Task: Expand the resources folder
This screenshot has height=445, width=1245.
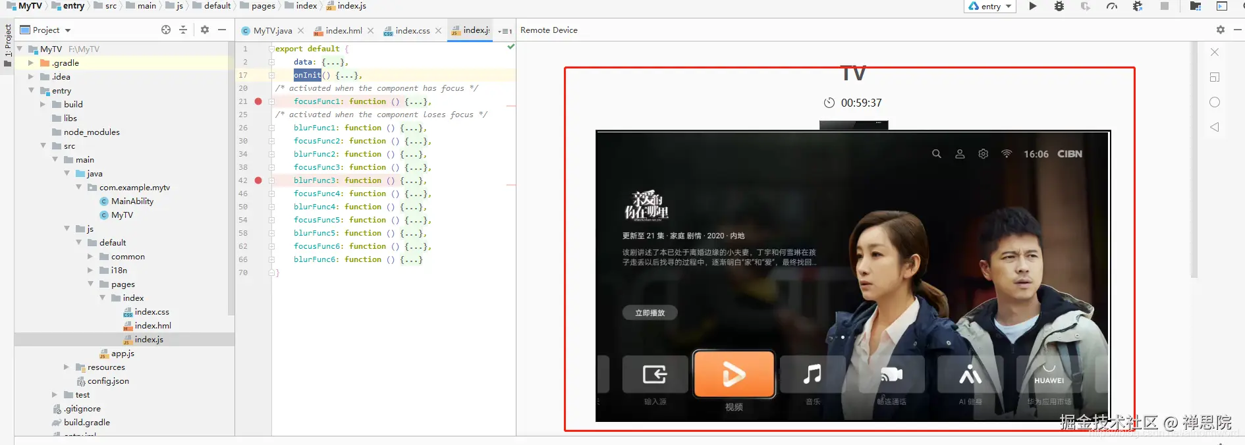Action: click(66, 367)
